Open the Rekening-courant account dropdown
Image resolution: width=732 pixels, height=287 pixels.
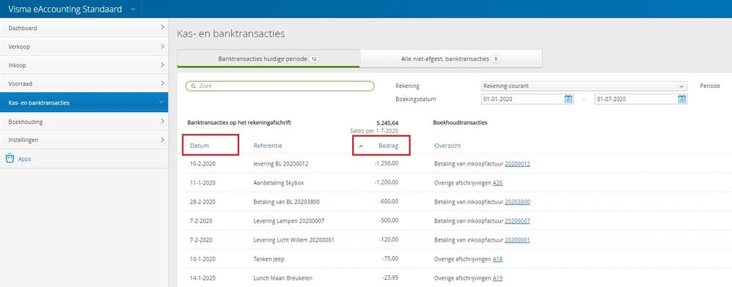click(584, 86)
